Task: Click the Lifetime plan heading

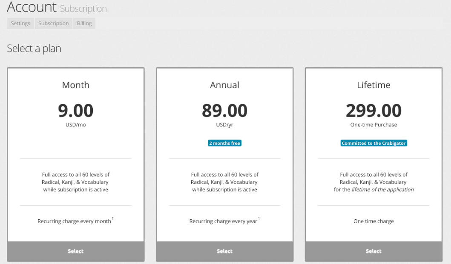Action: tap(373, 85)
